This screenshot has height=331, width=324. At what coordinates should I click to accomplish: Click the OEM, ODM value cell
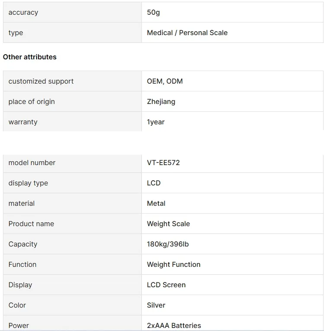point(233,81)
